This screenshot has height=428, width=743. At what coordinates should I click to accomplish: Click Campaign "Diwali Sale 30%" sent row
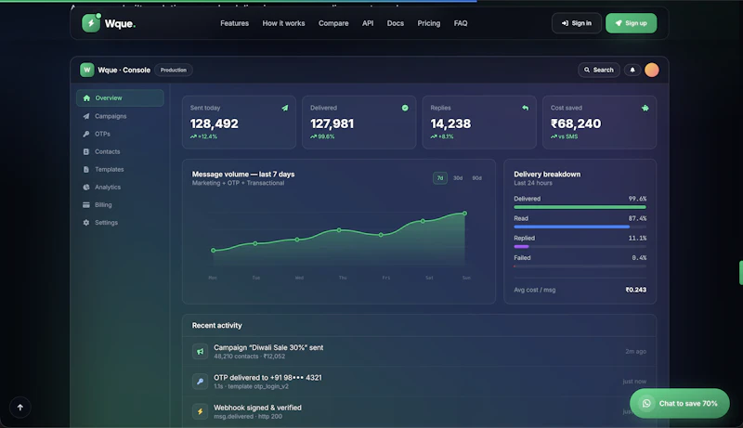[x=420, y=351]
